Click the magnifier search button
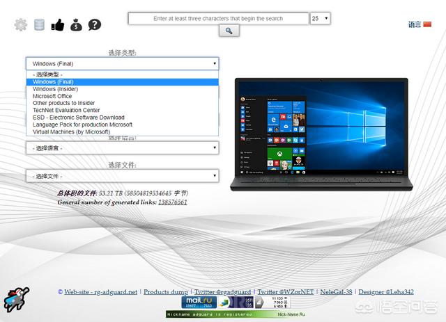The height and width of the screenshot is (322, 446). pyautogui.click(x=229, y=31)
